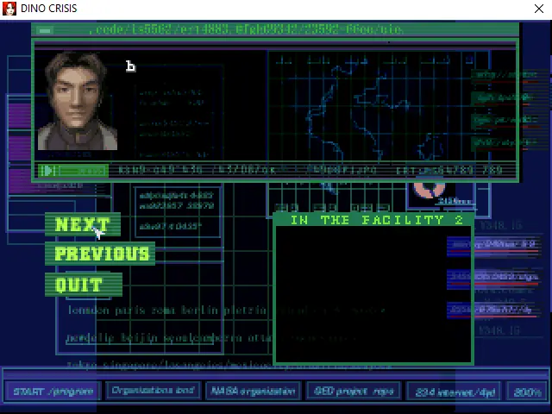
Task: Click the project taskbar item next to NASA
Action: (x=354, y=391)
